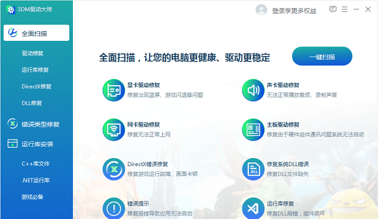Select the network card driver repair icon
378x219 pixels.
(113, 129)
